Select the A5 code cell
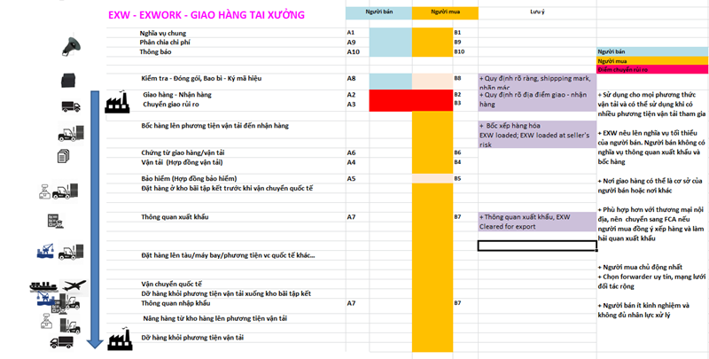709x359 pixels. (351, 178)
